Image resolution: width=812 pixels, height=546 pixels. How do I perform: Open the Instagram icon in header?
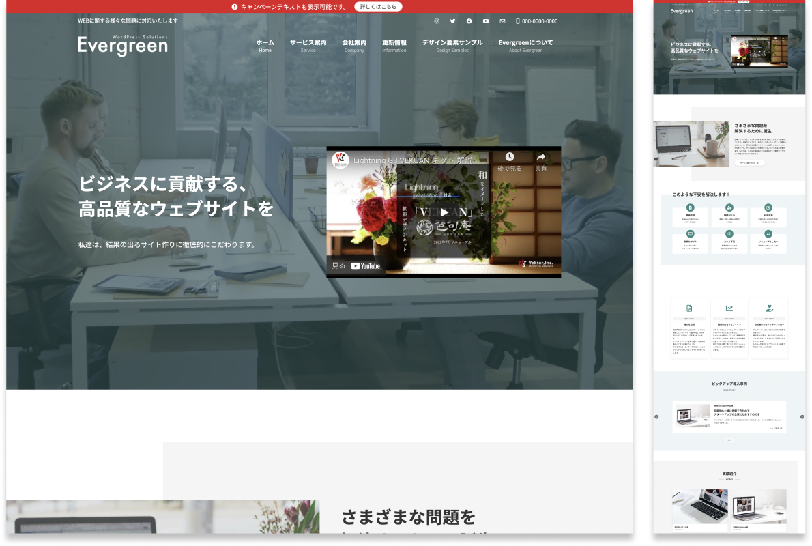(437, 21)
